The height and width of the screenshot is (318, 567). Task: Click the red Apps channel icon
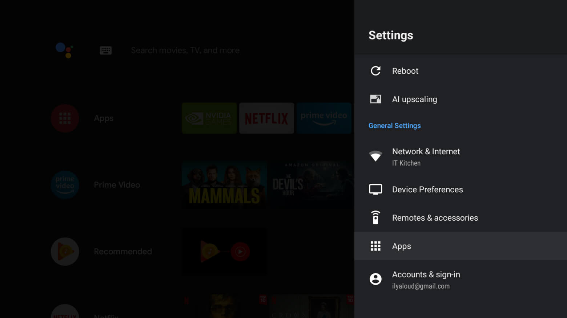[65, 118]
